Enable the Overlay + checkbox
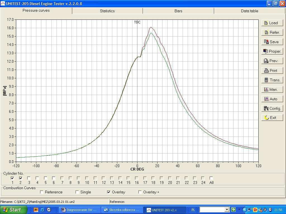Viewport: 286px width, 214px height. (x=140, y=192)
